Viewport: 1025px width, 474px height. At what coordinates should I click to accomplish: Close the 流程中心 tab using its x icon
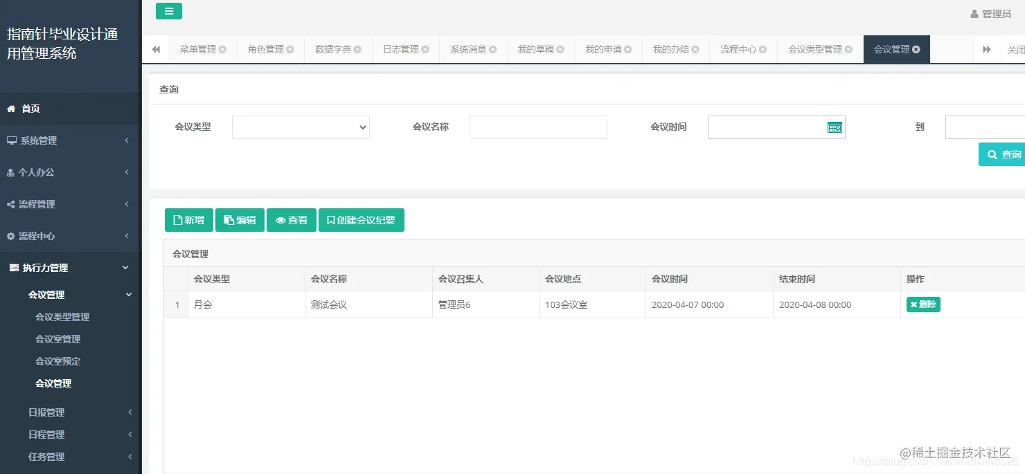tap(763, 50)
